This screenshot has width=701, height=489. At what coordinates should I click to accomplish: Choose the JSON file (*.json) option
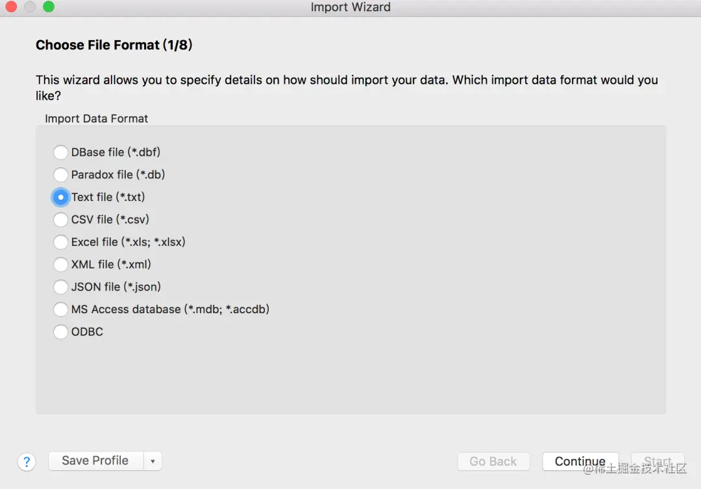[x=60, y=287]
